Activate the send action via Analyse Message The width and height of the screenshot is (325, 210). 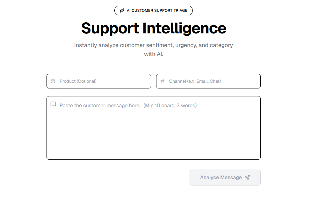click(x=225, y=178)
